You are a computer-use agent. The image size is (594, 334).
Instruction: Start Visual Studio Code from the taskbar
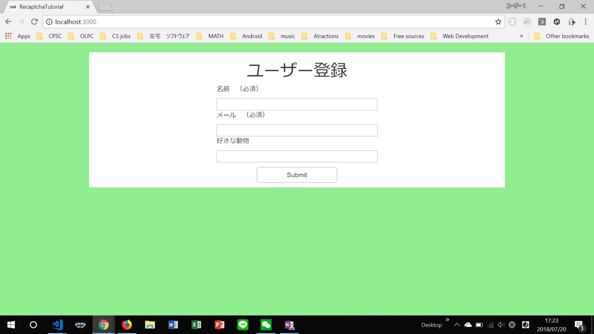coord(57,325)
